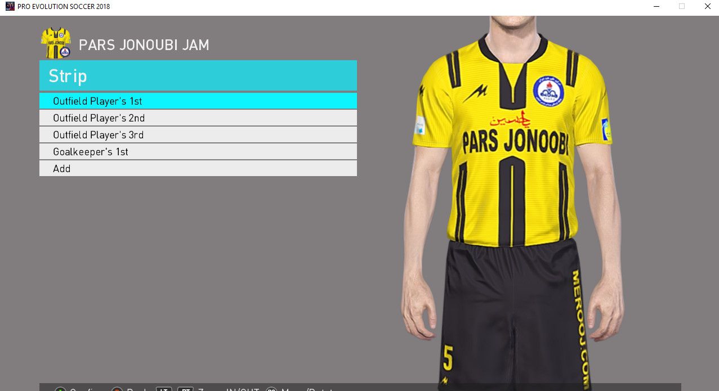Click the RT zoom key icon
The image size is (719, 391).
pos(185,389)
